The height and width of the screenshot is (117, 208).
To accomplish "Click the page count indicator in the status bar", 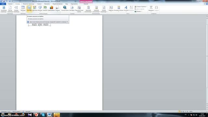I will tap(6, 111).
